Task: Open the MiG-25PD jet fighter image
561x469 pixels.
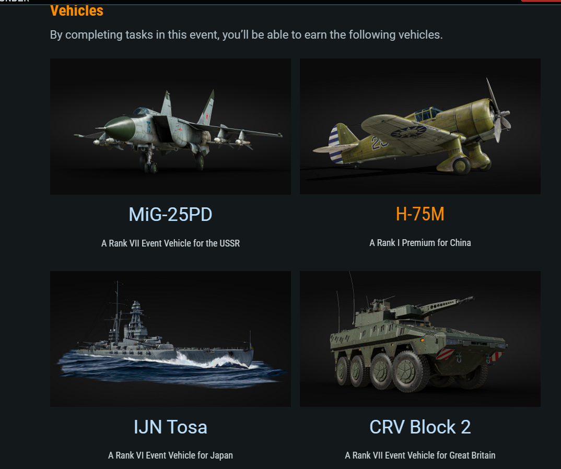Action: click(170, 126)
